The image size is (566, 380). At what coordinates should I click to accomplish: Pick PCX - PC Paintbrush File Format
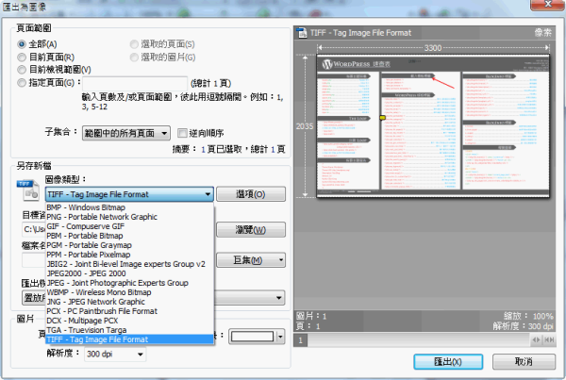click(129, 311)
